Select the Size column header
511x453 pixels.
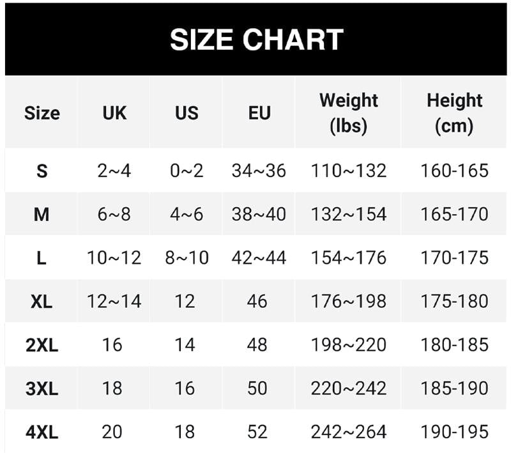click(42, 113)
